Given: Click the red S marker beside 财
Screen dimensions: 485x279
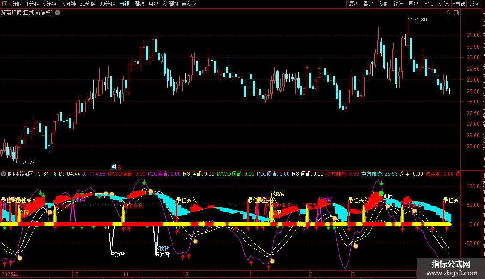Looking at the screenshot, I should pos(120,167).
